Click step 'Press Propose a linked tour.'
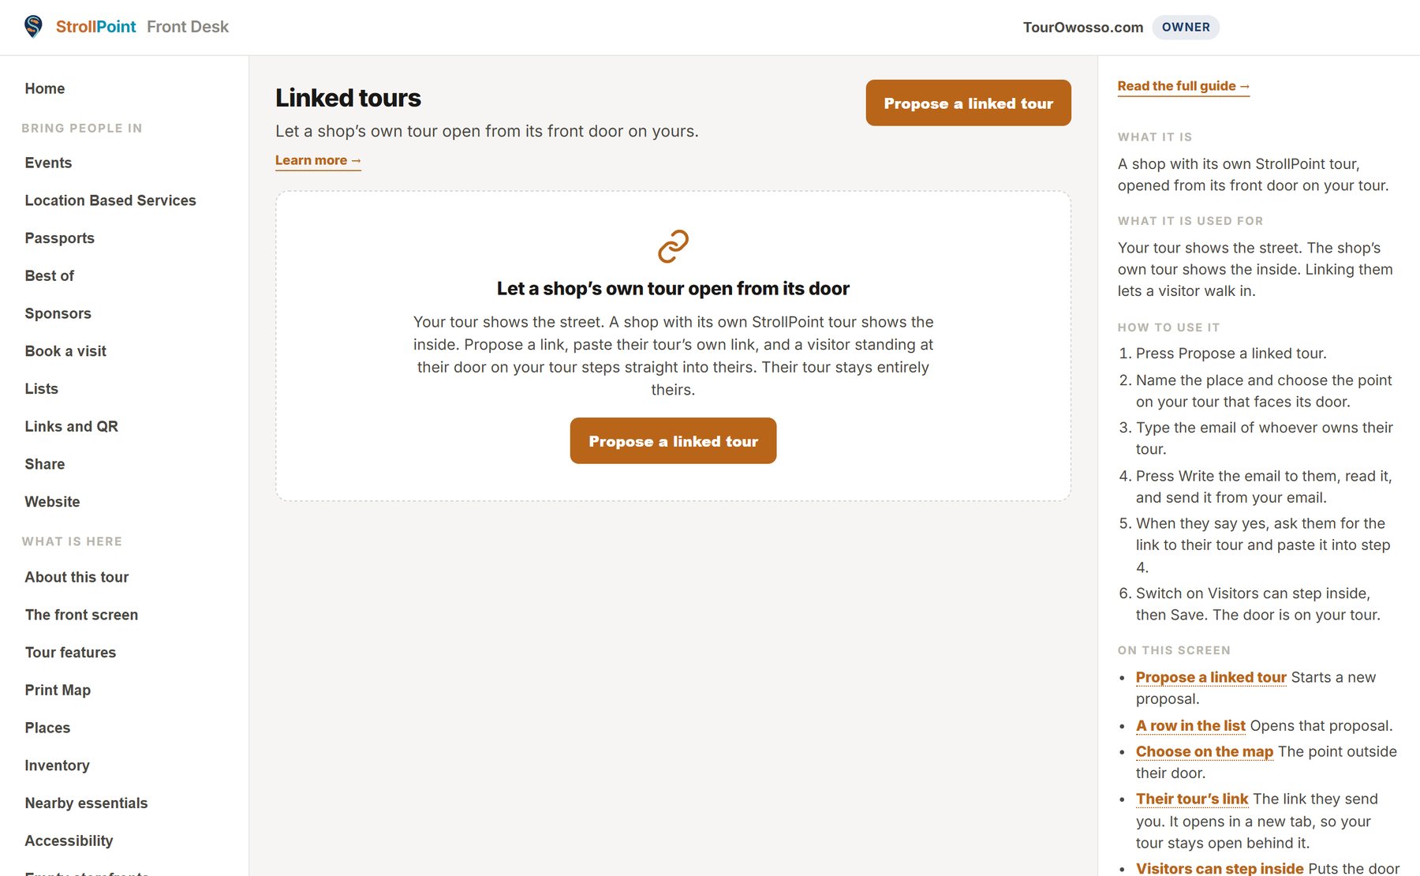Viewport: 1420px width, 876px height. click(1231, 354)
